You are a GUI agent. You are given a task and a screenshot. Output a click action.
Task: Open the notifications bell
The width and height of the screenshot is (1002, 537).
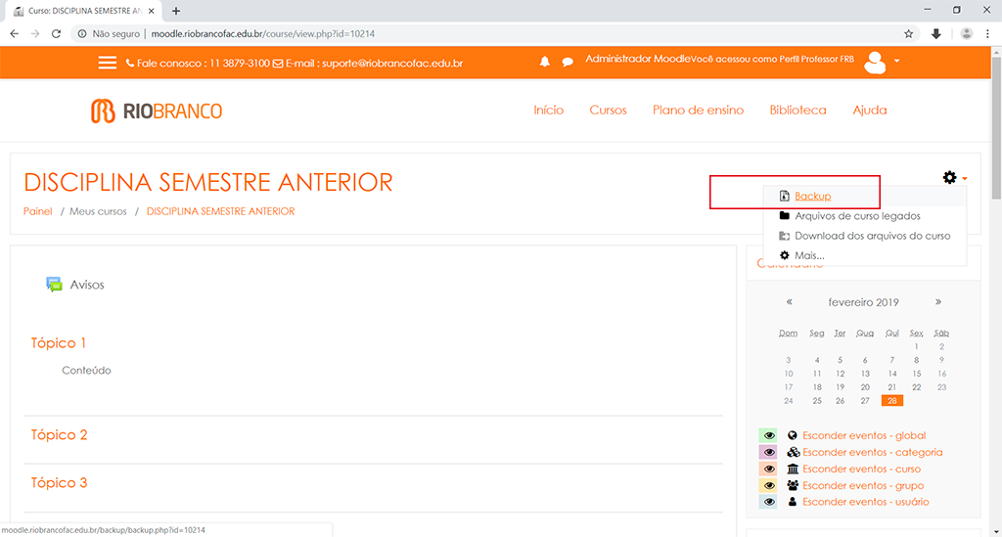pyautogui.click(x=544, y=62)
